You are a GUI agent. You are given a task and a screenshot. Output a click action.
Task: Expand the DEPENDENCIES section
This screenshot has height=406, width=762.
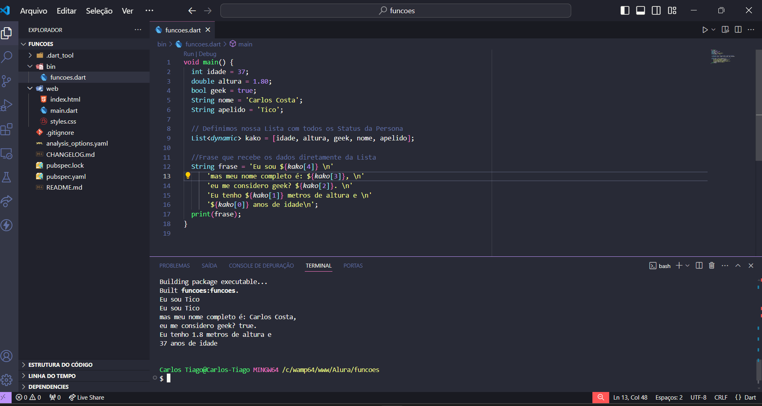(84, 387)
